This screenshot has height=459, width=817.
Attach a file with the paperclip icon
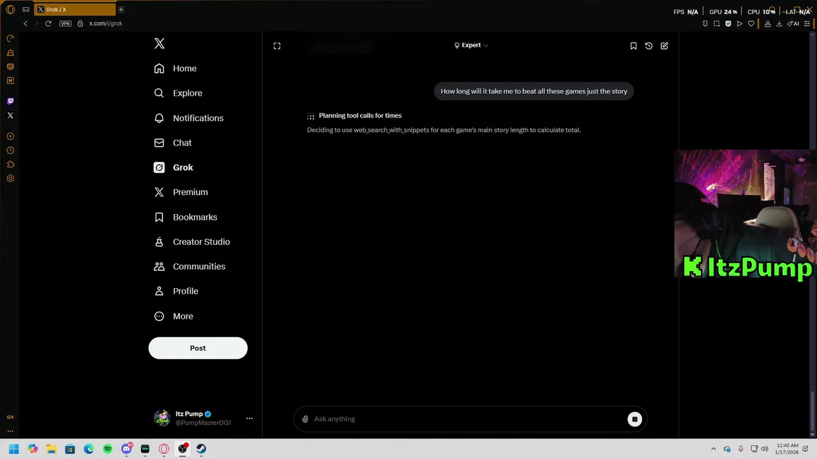(305, 419)
